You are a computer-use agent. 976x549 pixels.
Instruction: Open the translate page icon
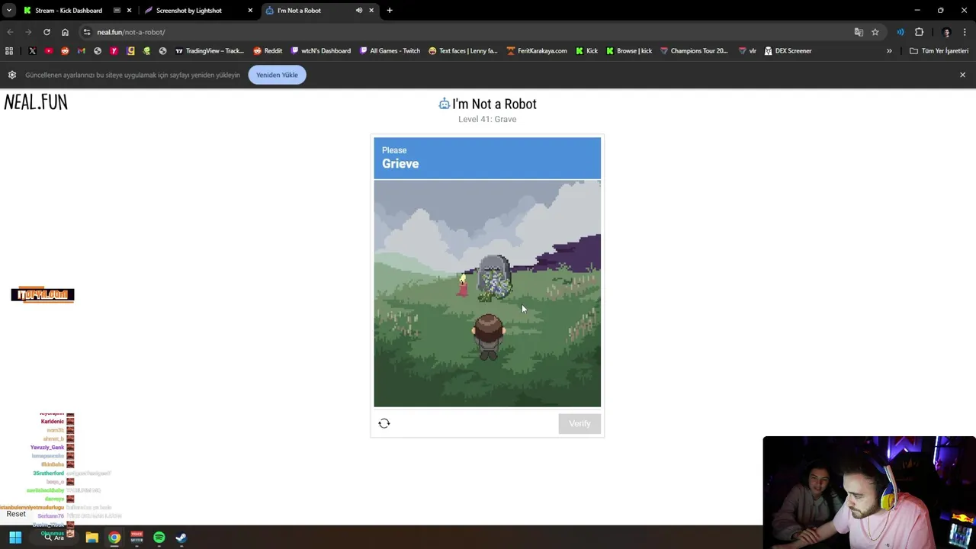pyautogui.click(x=859, y=32)
